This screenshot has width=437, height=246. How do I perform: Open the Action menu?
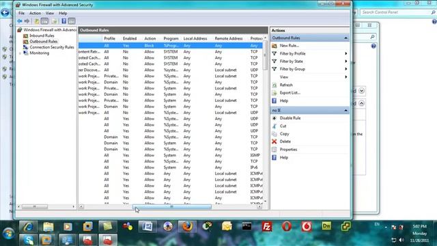tap(35, 13)
